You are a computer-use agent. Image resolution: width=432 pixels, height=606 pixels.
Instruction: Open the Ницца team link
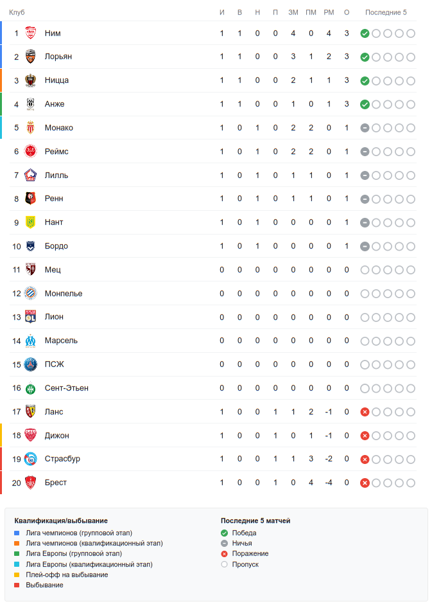click(x=56, y=80)
